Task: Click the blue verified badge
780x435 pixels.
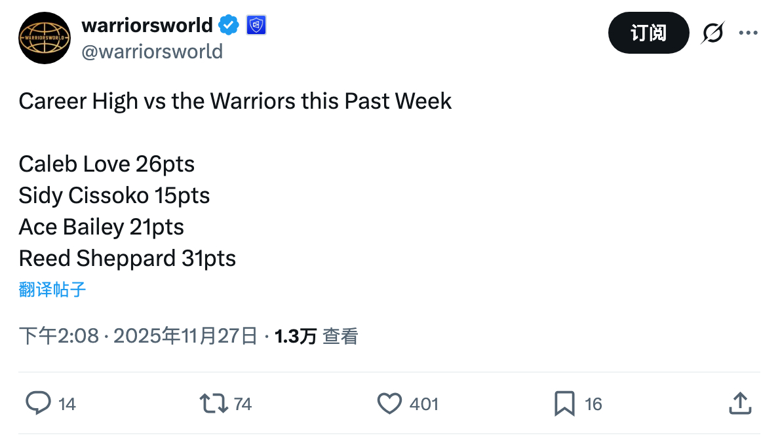Action: click(228, 25)
